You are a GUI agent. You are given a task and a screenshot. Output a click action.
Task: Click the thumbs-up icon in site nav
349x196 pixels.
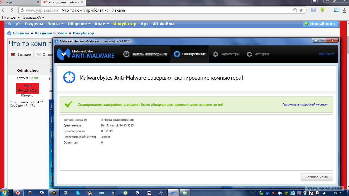click(18, 24)
